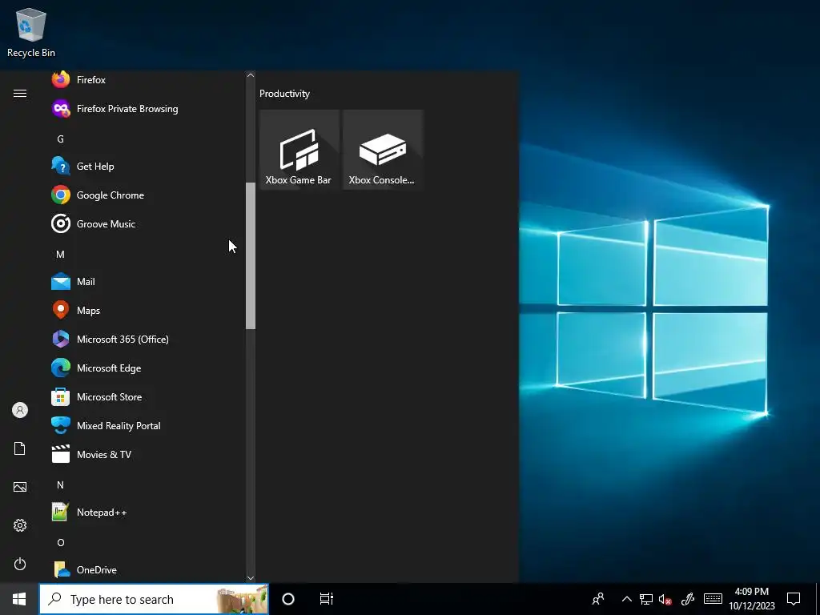Open the Mail app
This screenshot has height=615, width=820.
(147, 281)
